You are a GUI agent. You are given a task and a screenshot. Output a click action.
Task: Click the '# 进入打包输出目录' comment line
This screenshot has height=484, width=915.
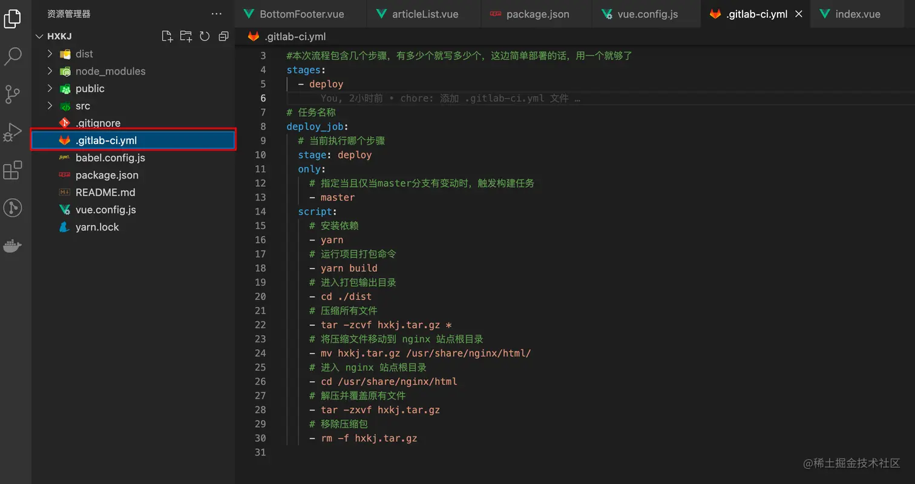(353, 283)
